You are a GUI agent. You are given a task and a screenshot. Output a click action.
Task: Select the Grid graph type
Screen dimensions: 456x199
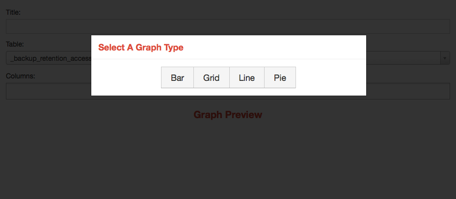pos(211,77)
